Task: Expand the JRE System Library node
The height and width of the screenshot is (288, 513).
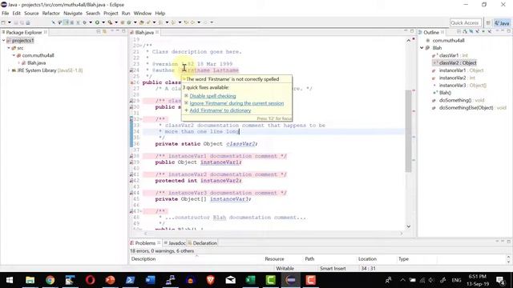Action: (x=9, y=70)
